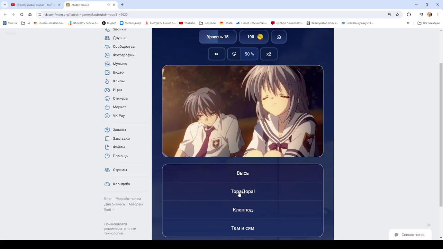Follow the Авторам footer link

point(135,204)
